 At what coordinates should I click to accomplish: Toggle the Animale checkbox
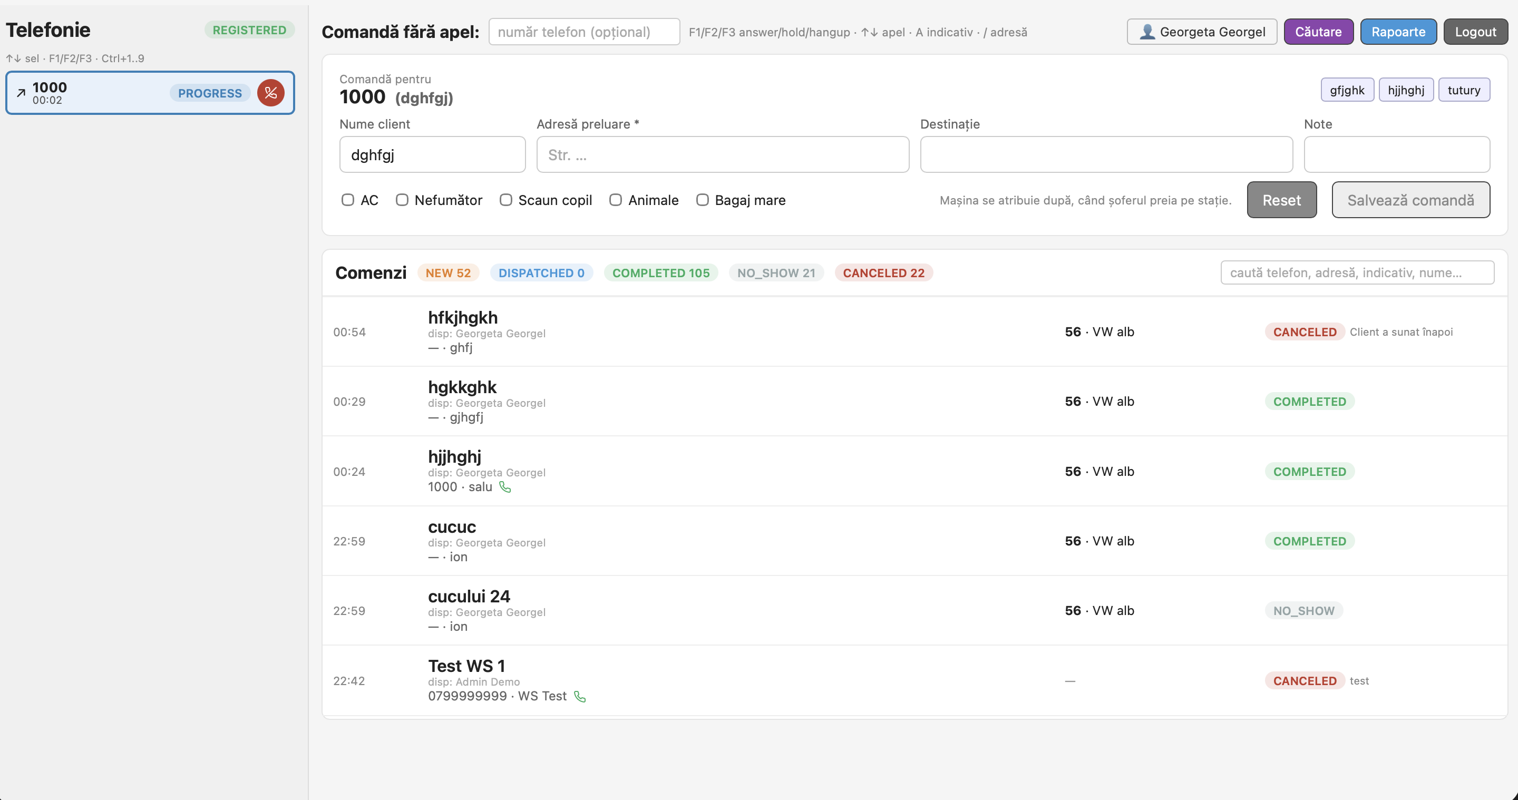pos(615,200)
